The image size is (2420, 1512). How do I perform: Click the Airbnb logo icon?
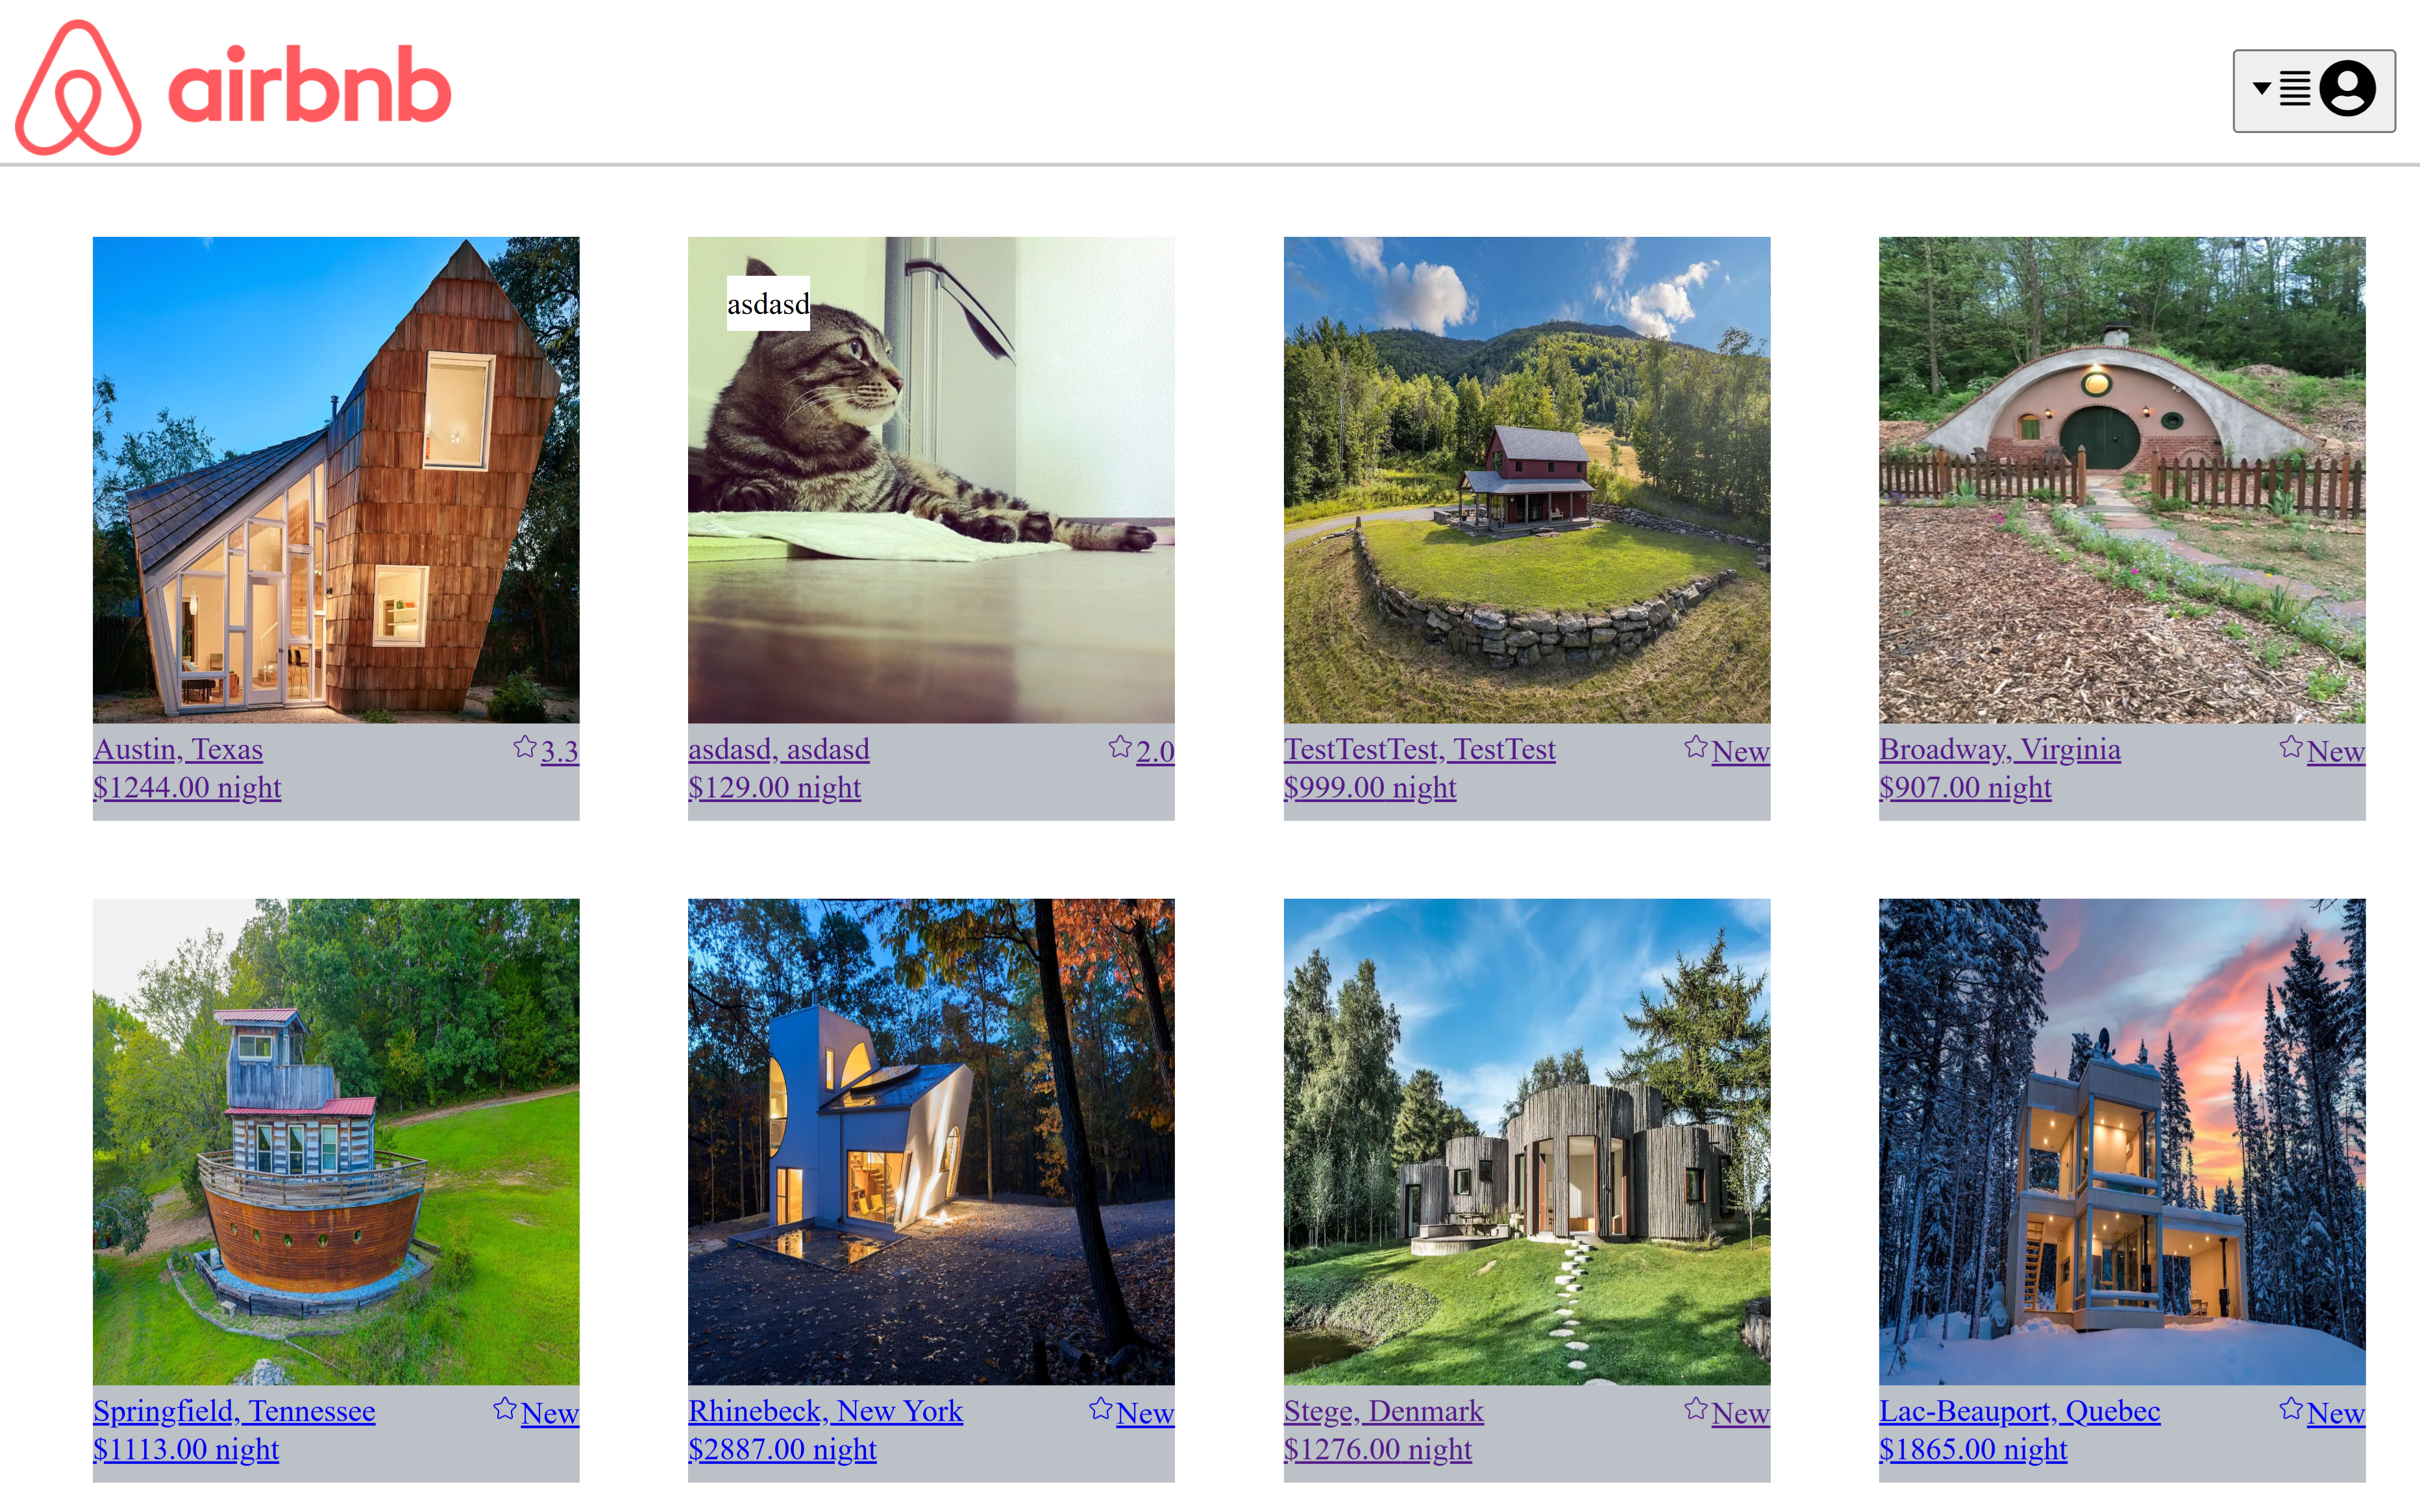click(x=78, y=87)
